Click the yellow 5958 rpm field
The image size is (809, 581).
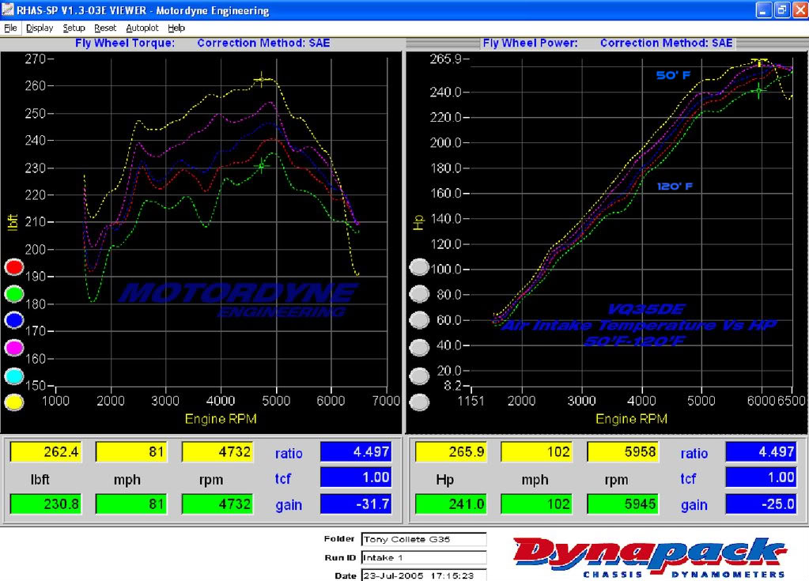click(623, 452)
